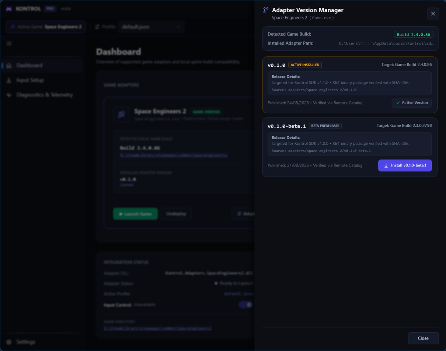Click the Kontrol logo icon in the main window
The width and height of the screenshot is (446, 351).
point(9,9)
